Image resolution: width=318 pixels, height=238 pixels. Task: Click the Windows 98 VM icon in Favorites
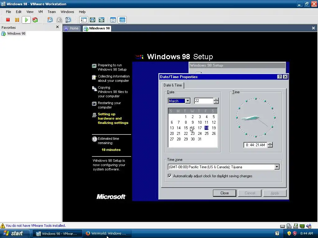3,33
